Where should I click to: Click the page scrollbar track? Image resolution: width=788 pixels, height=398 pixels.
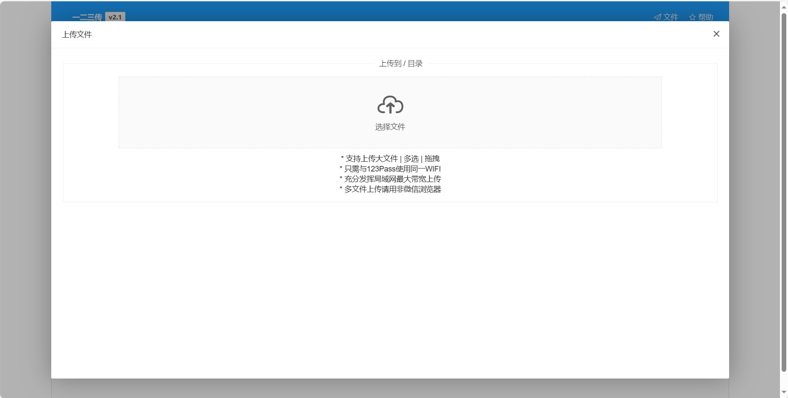783,212
